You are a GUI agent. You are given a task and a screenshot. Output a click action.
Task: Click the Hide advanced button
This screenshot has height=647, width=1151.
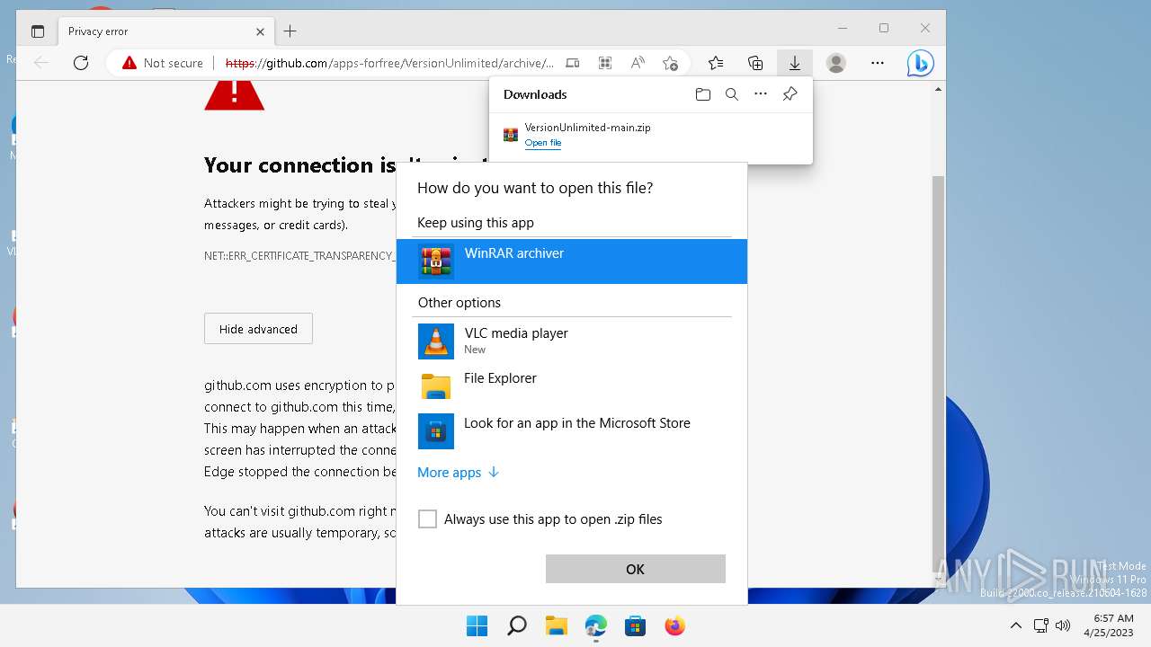point(258,329)
